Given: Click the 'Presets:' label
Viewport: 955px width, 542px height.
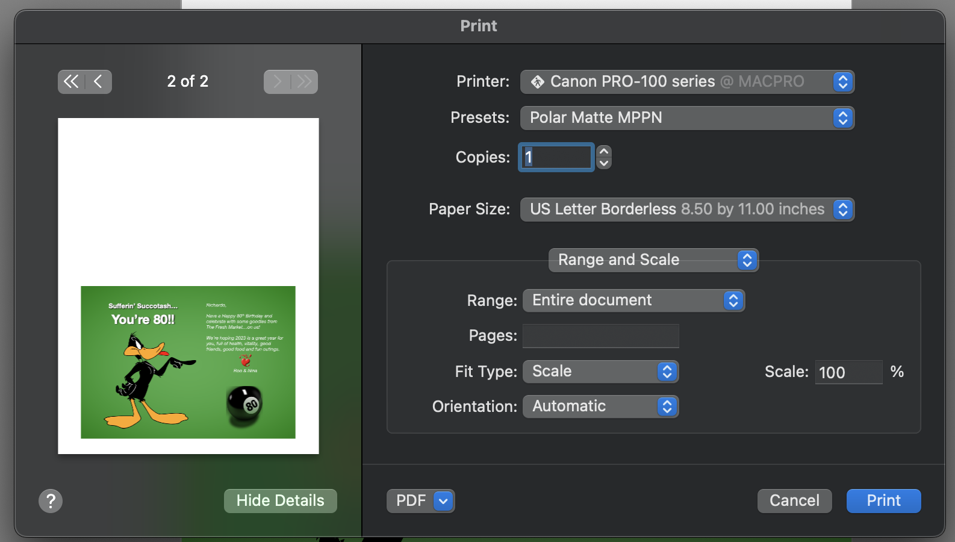Looking at the screenshot, I should (x=480, y=118).
